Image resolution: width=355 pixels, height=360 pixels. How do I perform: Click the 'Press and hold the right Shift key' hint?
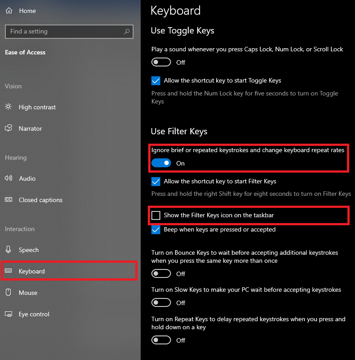[x=251, y=194]
